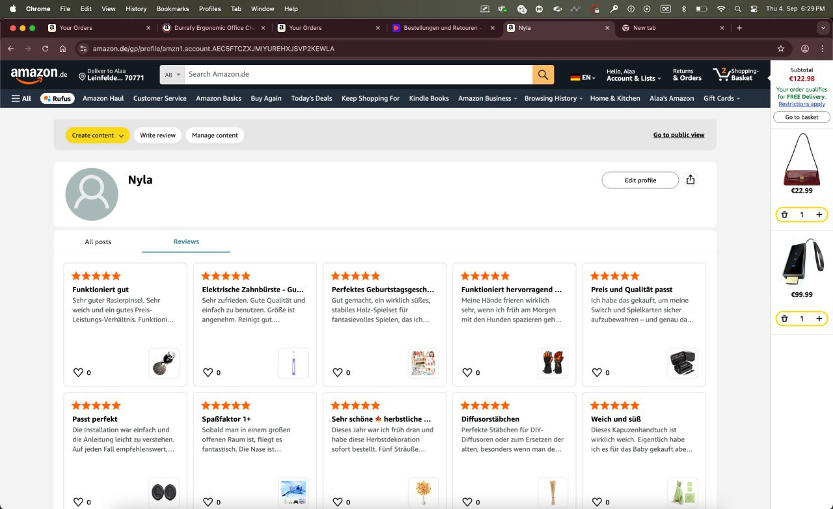Expand Account & Lists menu
The image size is (833, 509).
click(634, 75)
